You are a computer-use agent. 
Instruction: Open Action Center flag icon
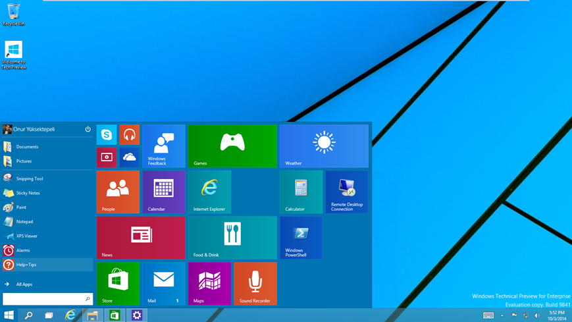pos(514,316)
